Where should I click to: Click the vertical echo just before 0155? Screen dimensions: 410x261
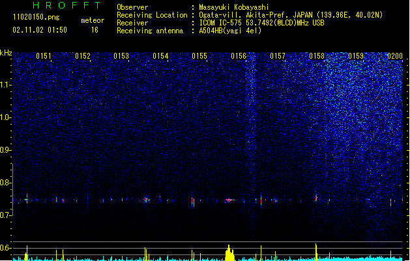(192, 202)
